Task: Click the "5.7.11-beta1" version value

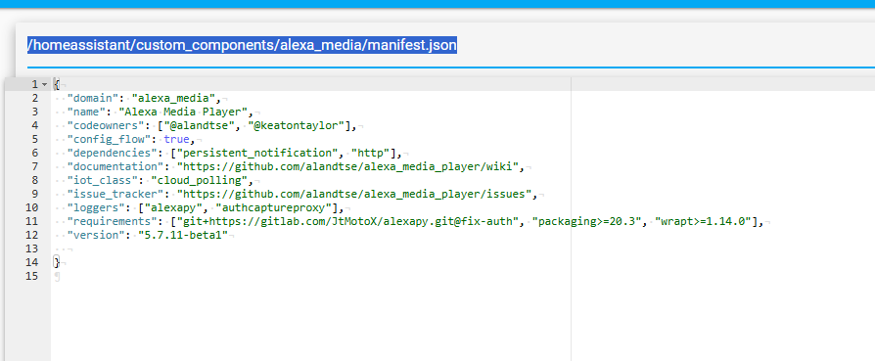Action: [x=184, y=235]
